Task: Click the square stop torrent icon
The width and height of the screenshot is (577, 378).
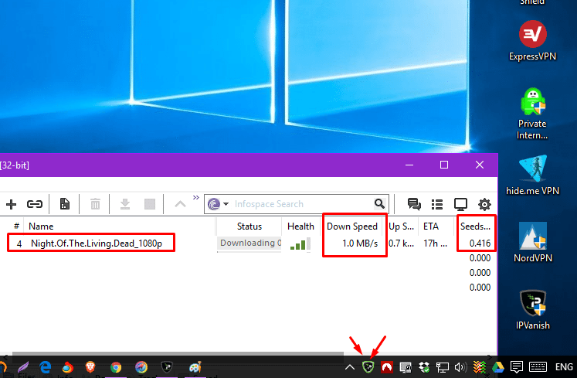Action: [150, 204]
